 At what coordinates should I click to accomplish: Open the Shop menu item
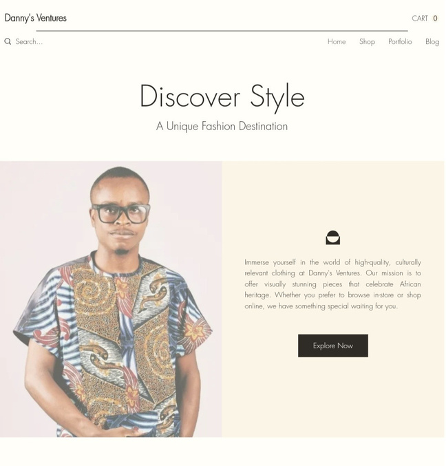(367, 41)
